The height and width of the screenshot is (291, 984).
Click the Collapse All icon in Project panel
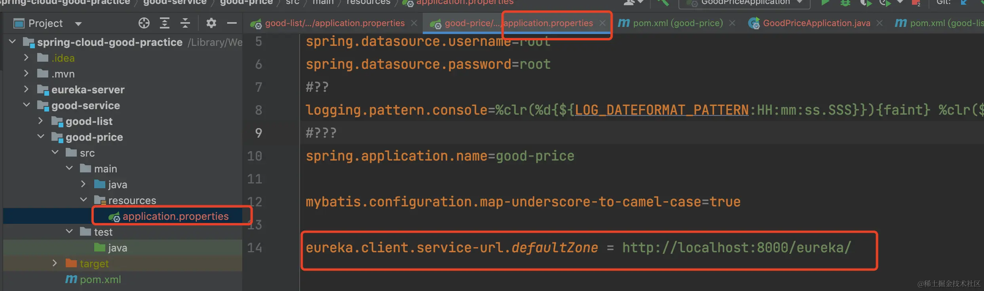[x=185, y=23]
